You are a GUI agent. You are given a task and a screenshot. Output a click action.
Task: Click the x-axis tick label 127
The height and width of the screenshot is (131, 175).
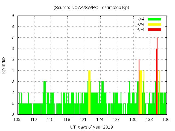click(x=116, y=120)
